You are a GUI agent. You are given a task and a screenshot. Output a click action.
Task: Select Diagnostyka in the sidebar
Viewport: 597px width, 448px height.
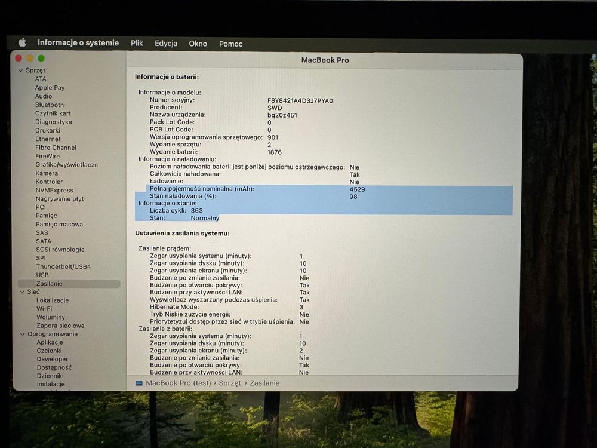coord(53,122)
